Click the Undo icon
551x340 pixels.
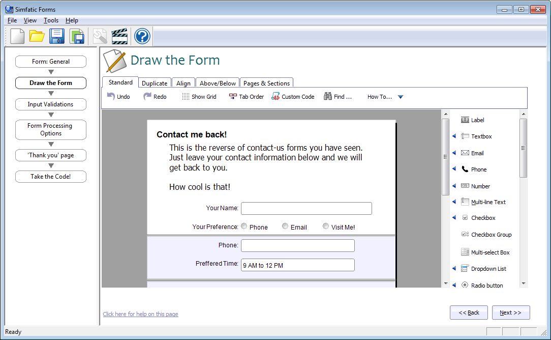click(x=111, y=96)
